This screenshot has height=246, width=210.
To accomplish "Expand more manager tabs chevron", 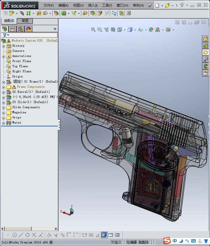I will pos(55,29).
